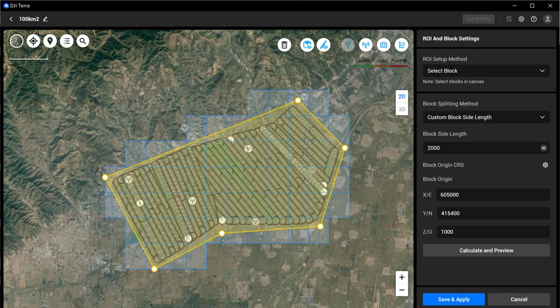Switch the map to 2D view
The width and height of the screenshot is (560, 308).
pyautogui.click(x=402, y=96)
